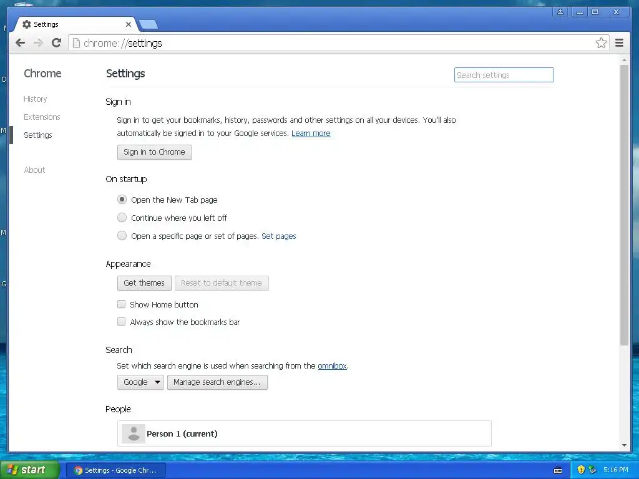Viewport: 639px width, 479px height.
Task: Click the page icon in the address bar
Action: (76, 43)
